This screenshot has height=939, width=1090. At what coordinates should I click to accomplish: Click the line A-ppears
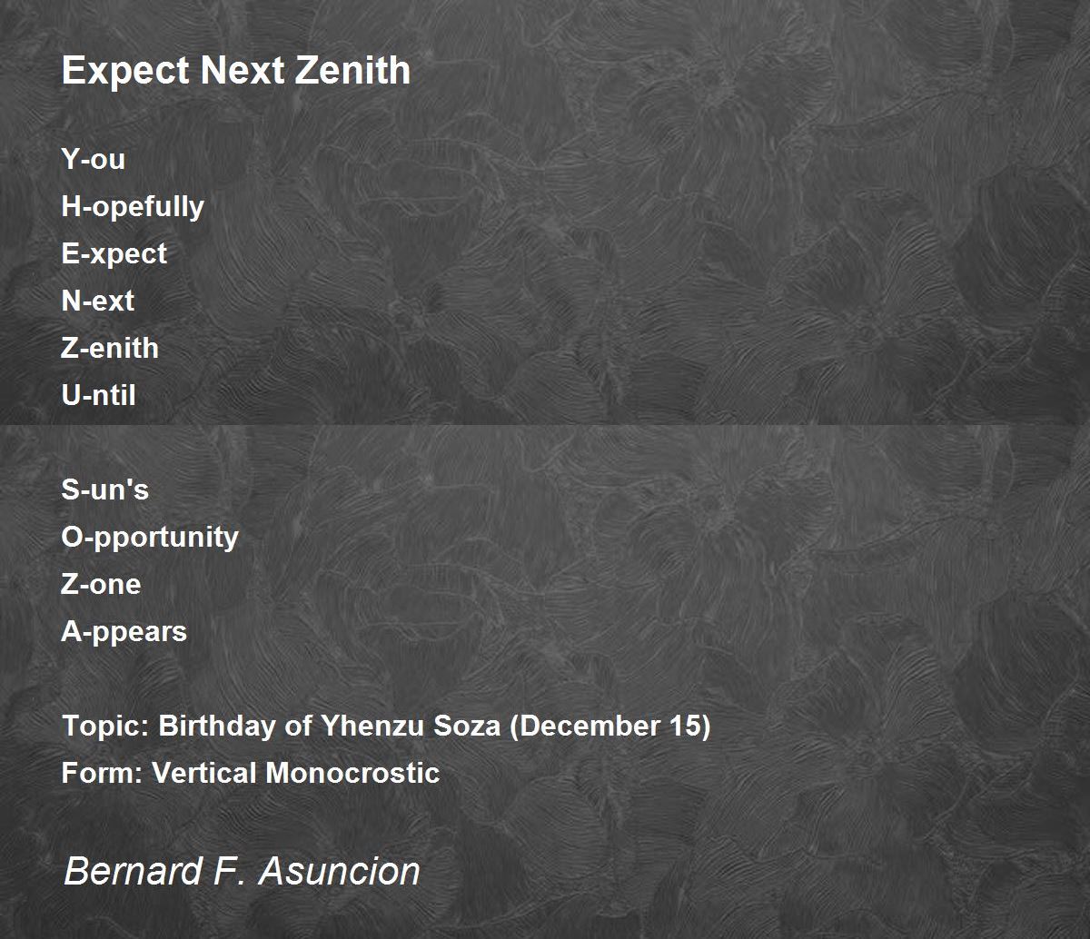coord(124,632)
